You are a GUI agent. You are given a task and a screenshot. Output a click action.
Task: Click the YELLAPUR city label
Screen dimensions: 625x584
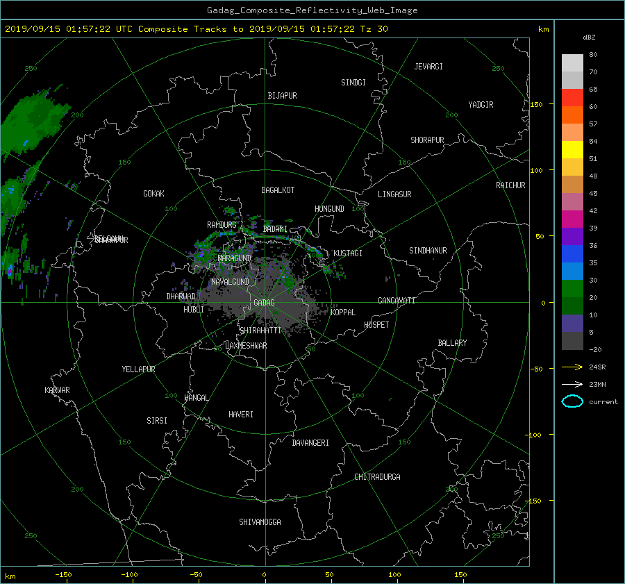pos(138,369)
